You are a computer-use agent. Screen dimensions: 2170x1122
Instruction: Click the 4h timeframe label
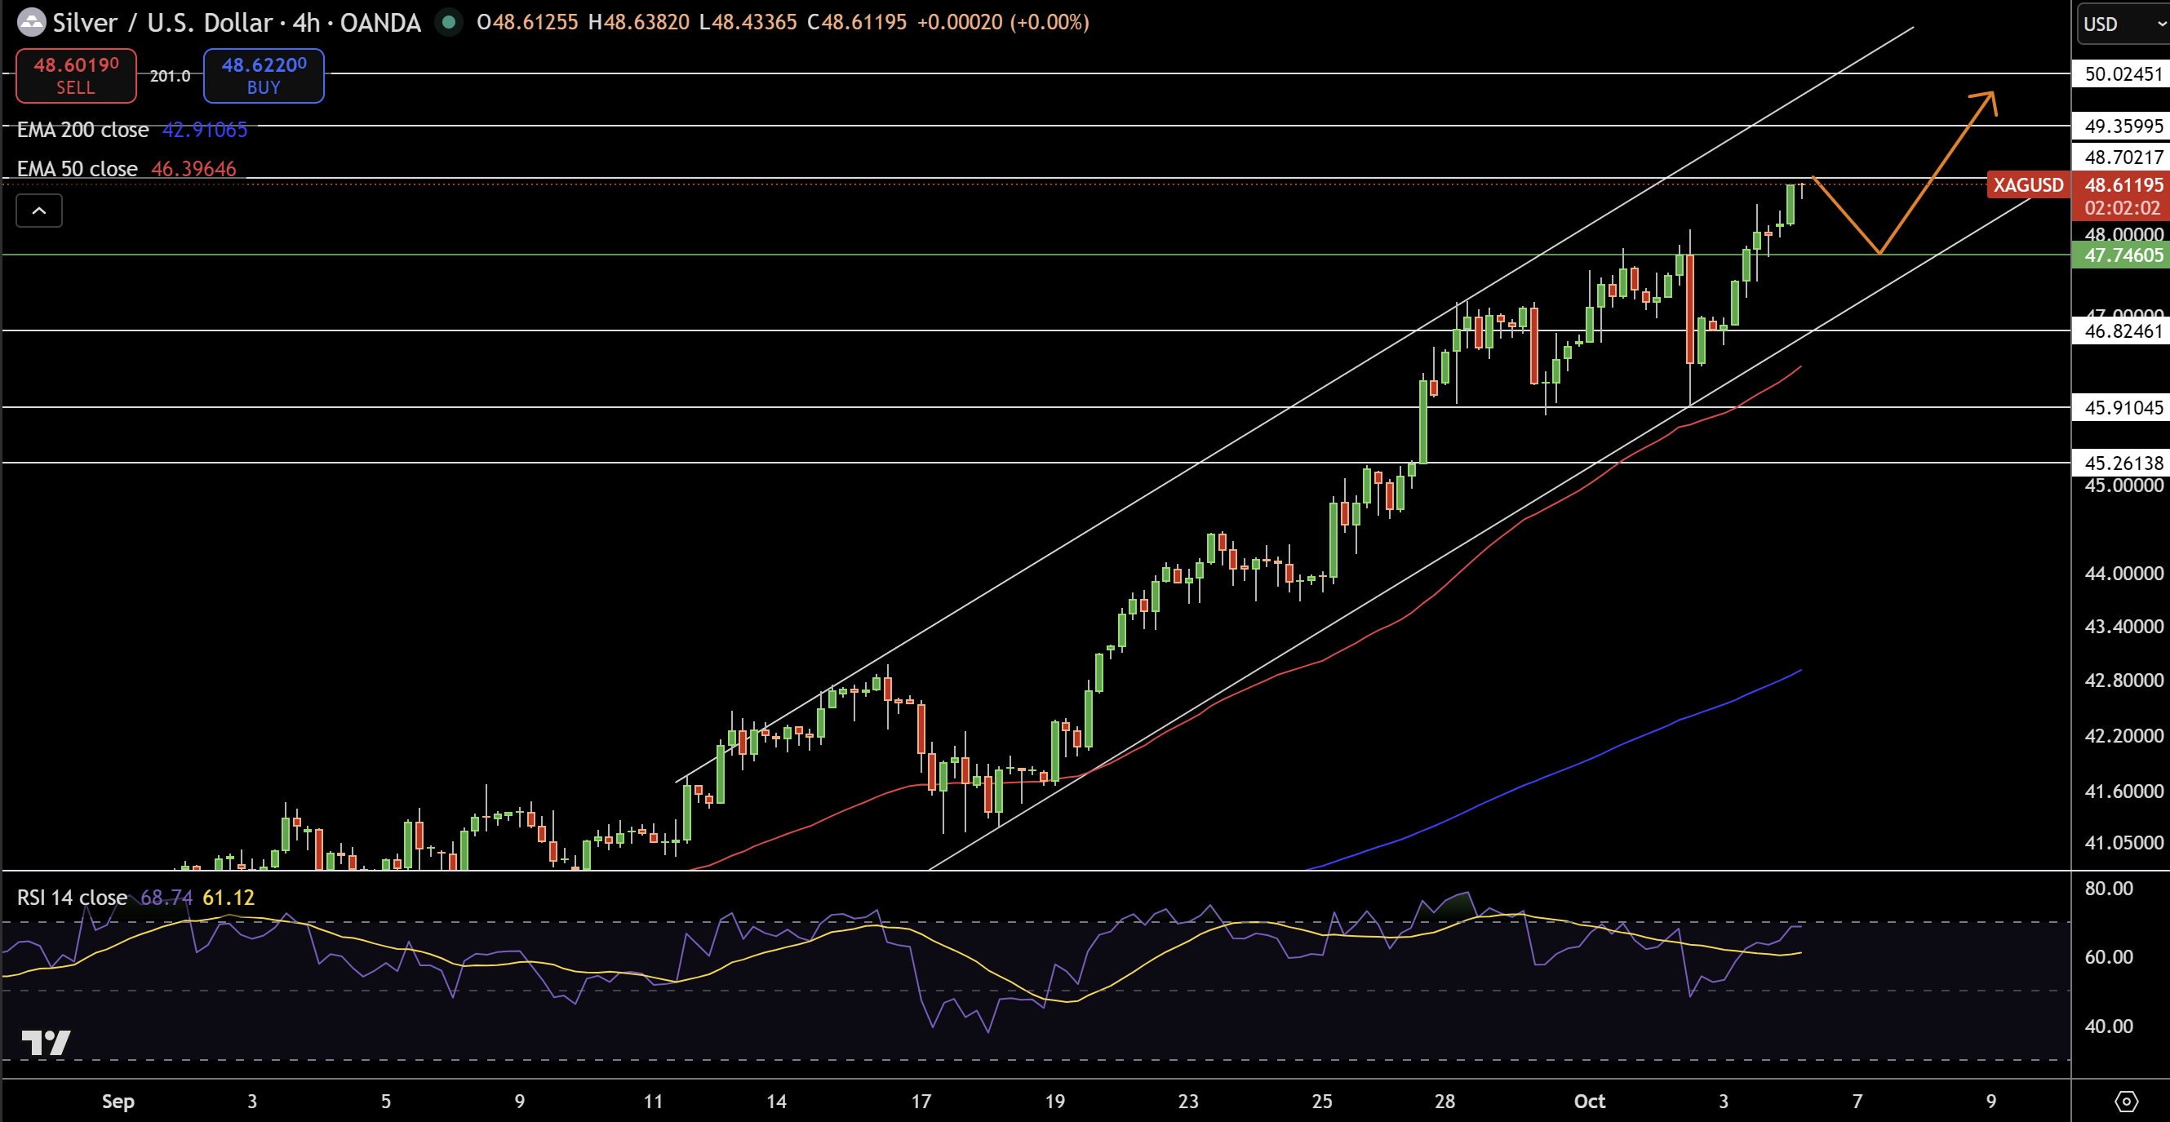pyautogui.click(x=306, y=22)
